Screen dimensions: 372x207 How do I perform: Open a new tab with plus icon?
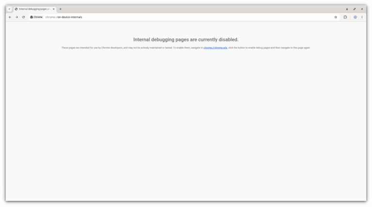click(60, 9)
